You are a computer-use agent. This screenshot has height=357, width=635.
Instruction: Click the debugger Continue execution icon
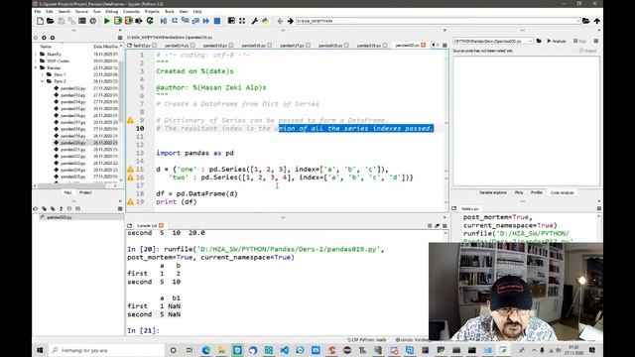click(206, 21)
